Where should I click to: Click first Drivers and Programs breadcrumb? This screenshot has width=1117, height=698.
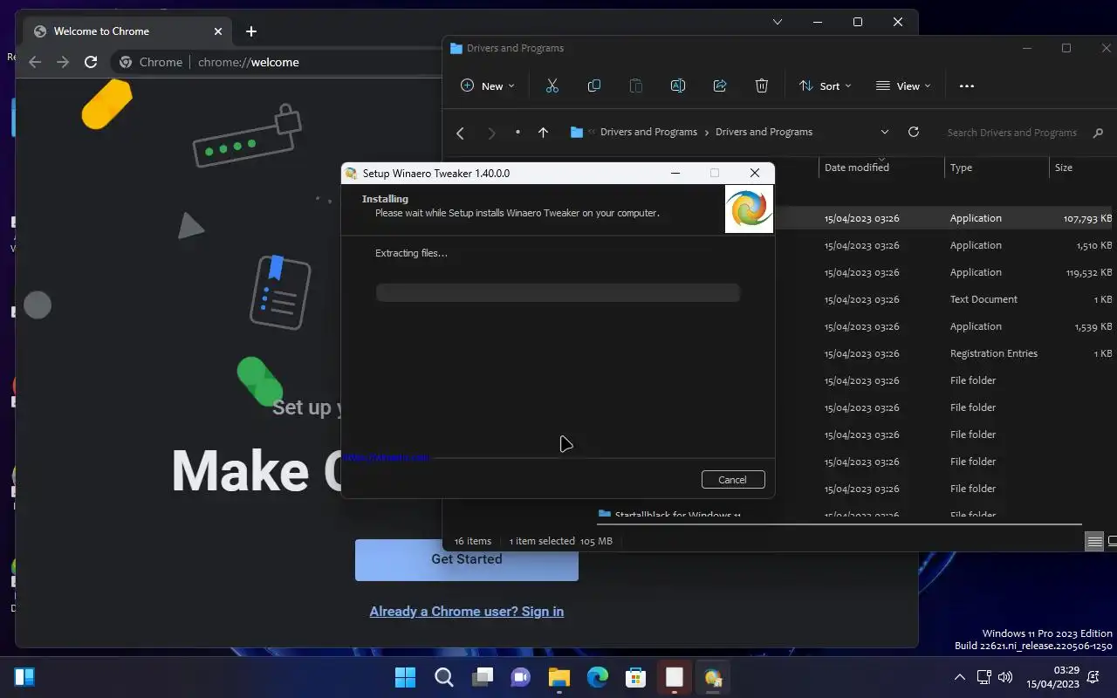coord(648,133)
